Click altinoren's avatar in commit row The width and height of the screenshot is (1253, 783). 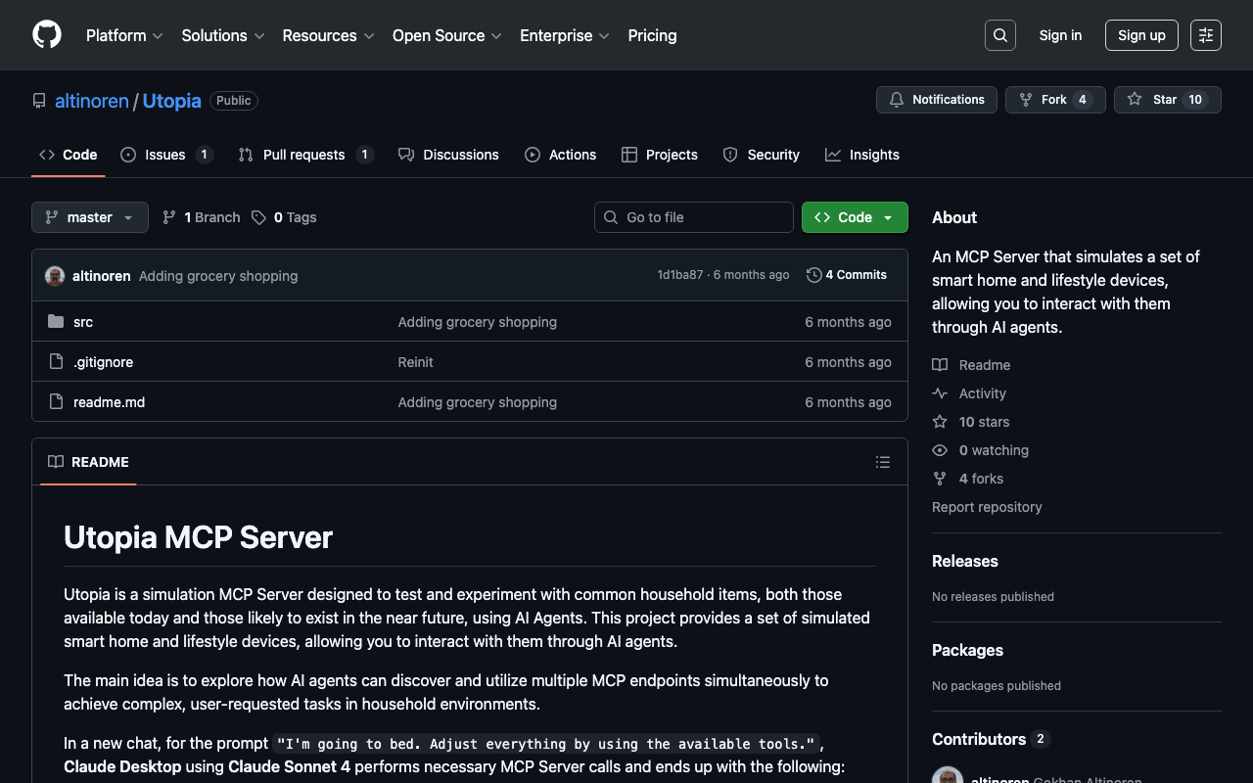[x=55, y=276]
